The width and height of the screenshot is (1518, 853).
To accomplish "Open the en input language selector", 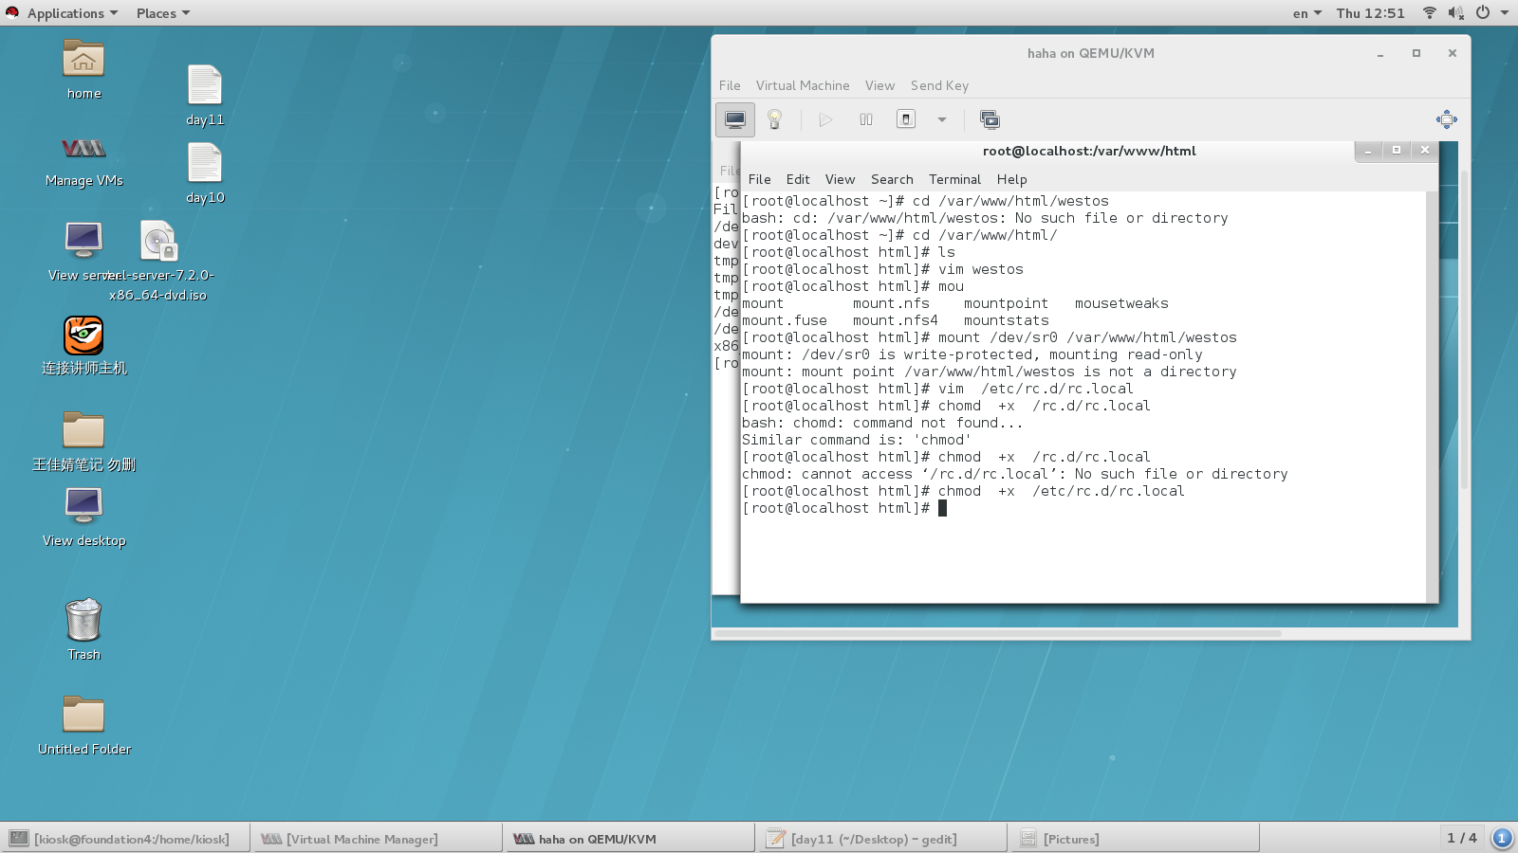I will coord(1306,13).
